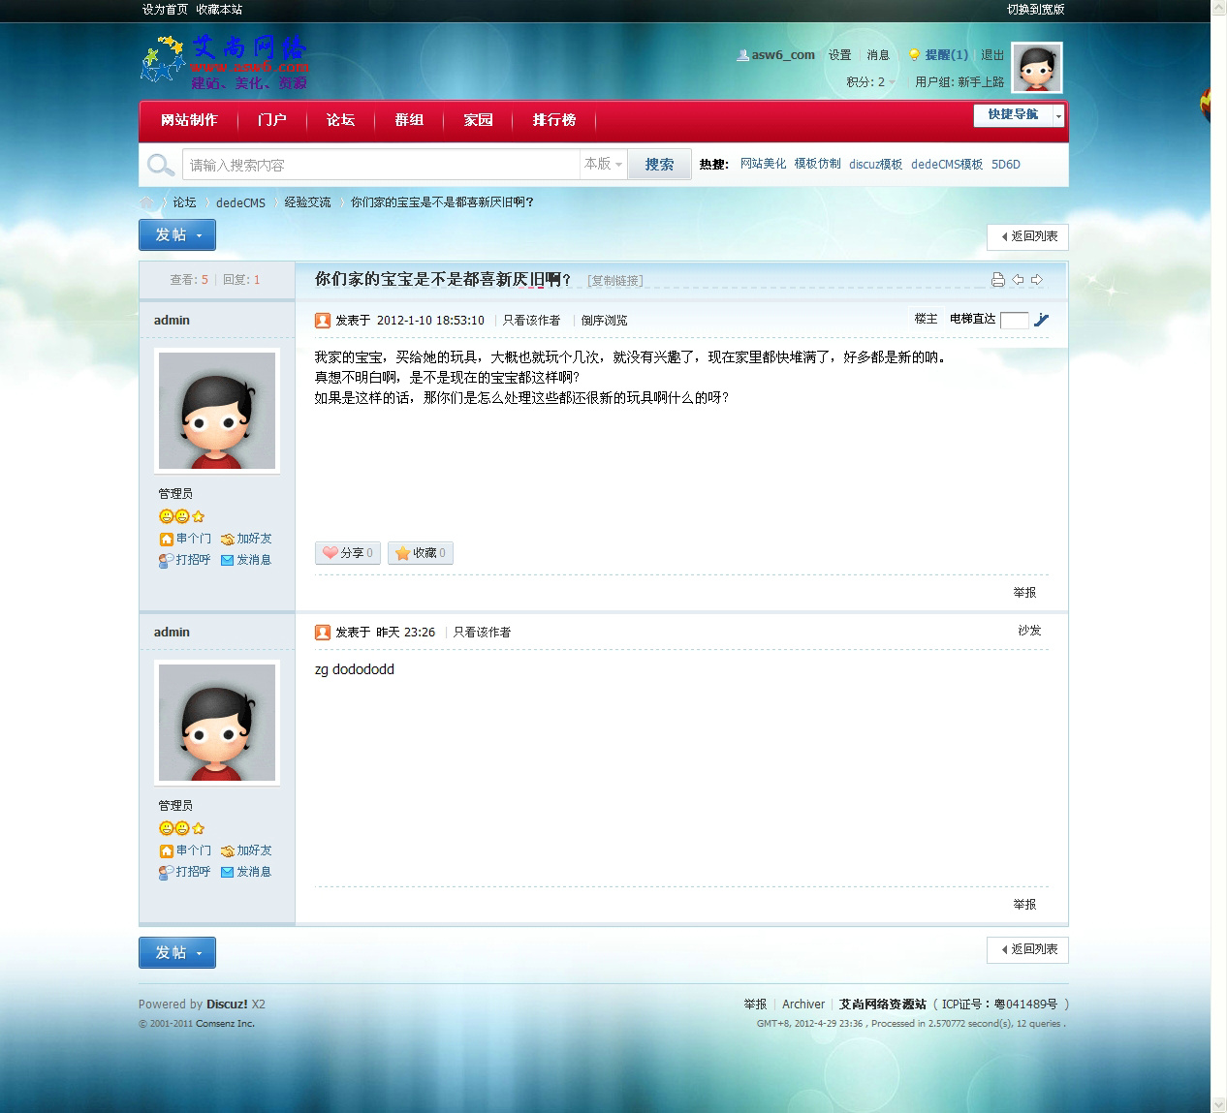Image resolution: width=1227 pixels, height=1113 pixels.
Task: Open the previous thread arrow icon
Action: tap(1018, 279)
